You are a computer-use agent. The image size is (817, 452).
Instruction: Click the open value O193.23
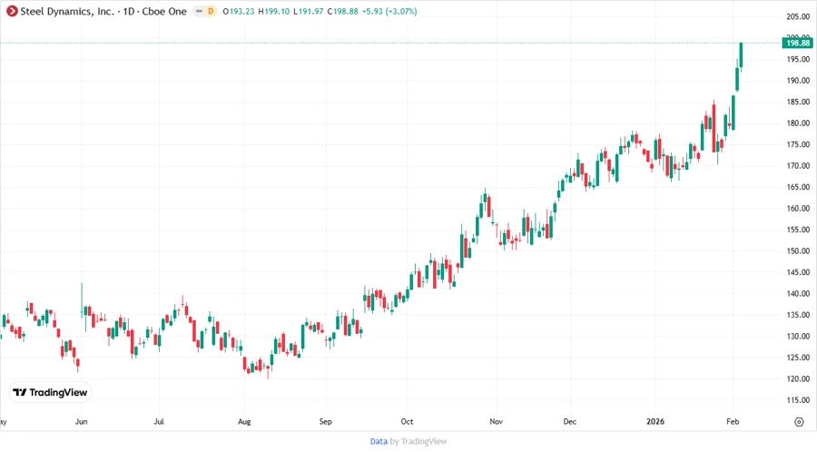pyautogui.click(x=238, y=11)
